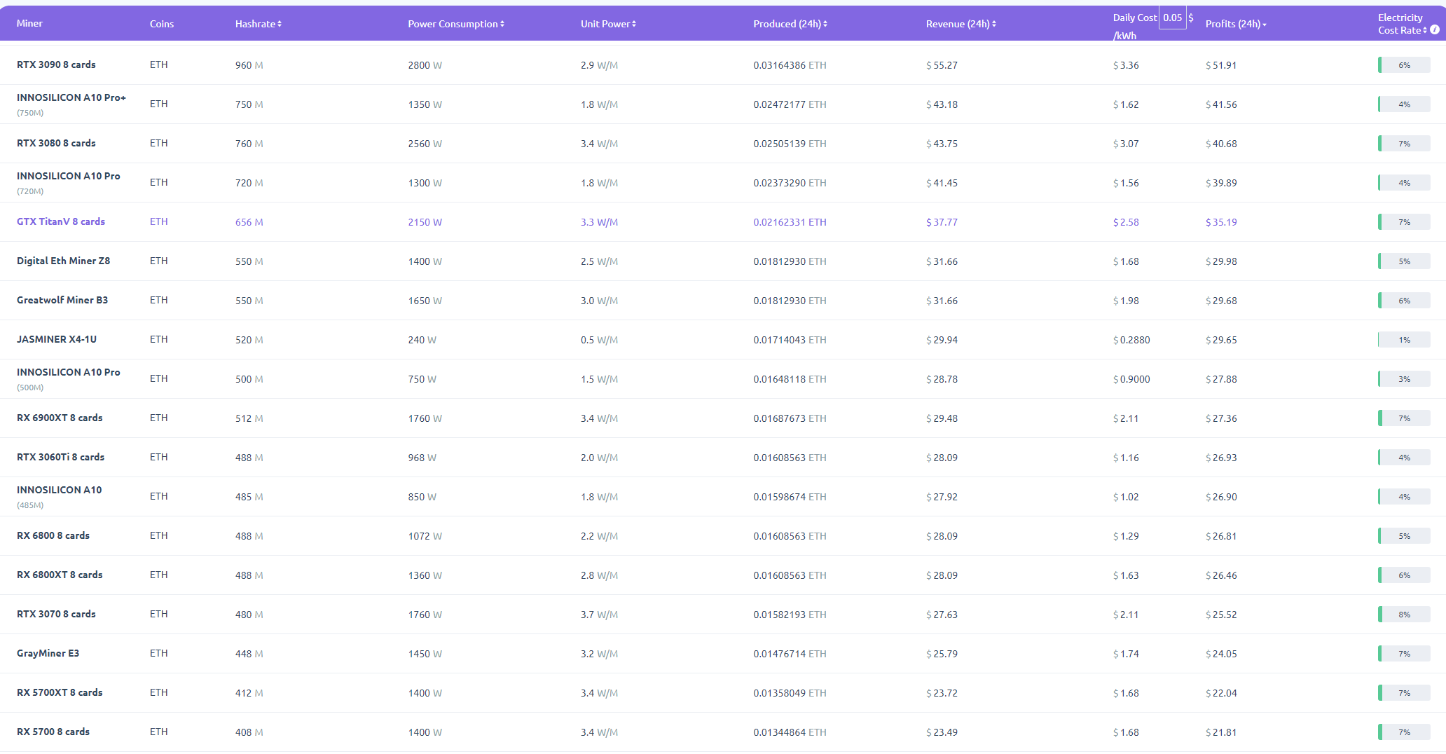Open the GTX TitanV 8 cards miner
Screen dimensions: 1446x754
(61, 221)
